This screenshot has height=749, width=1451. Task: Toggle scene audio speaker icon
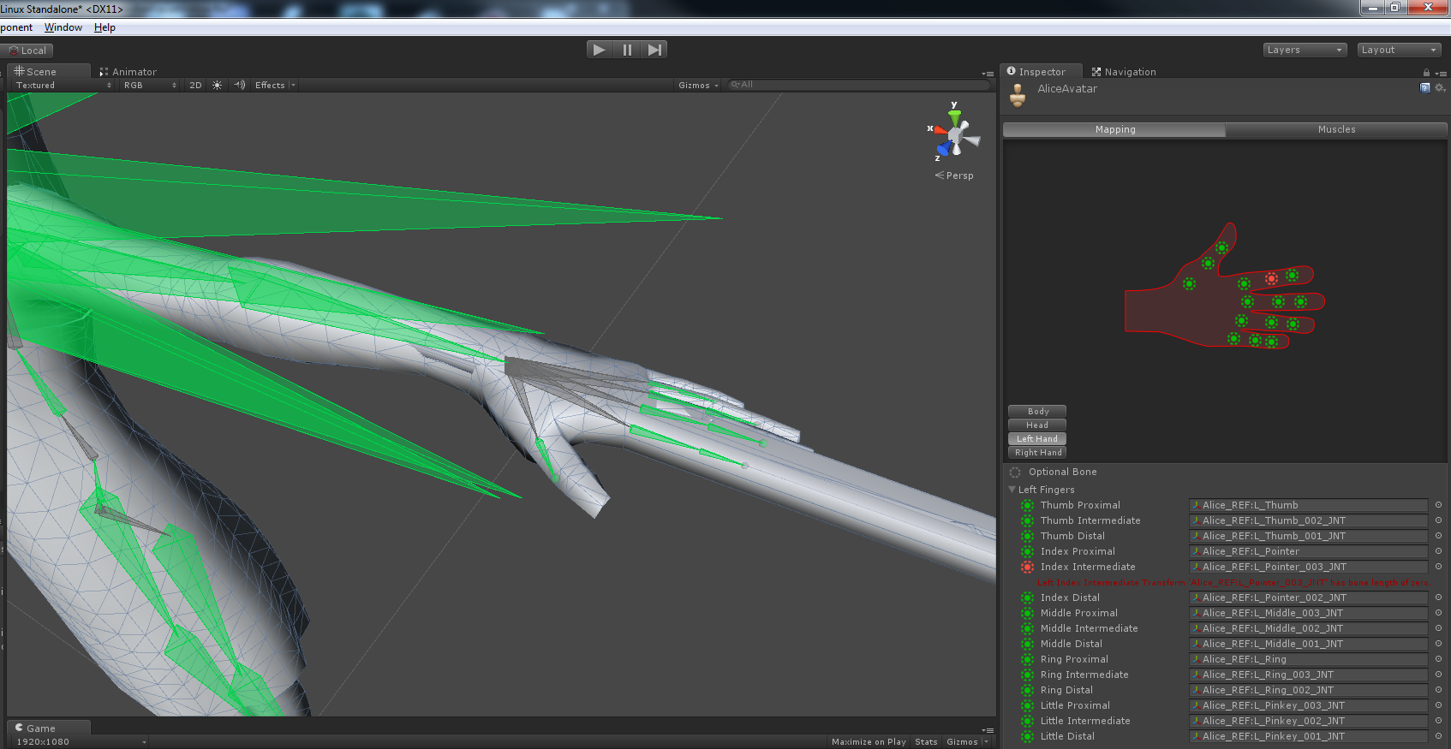(240, 85)
